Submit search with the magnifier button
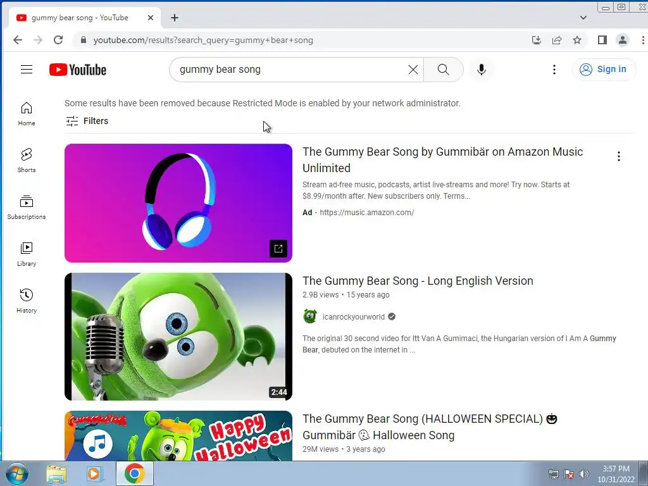648x486 pixels. [443, 70]
